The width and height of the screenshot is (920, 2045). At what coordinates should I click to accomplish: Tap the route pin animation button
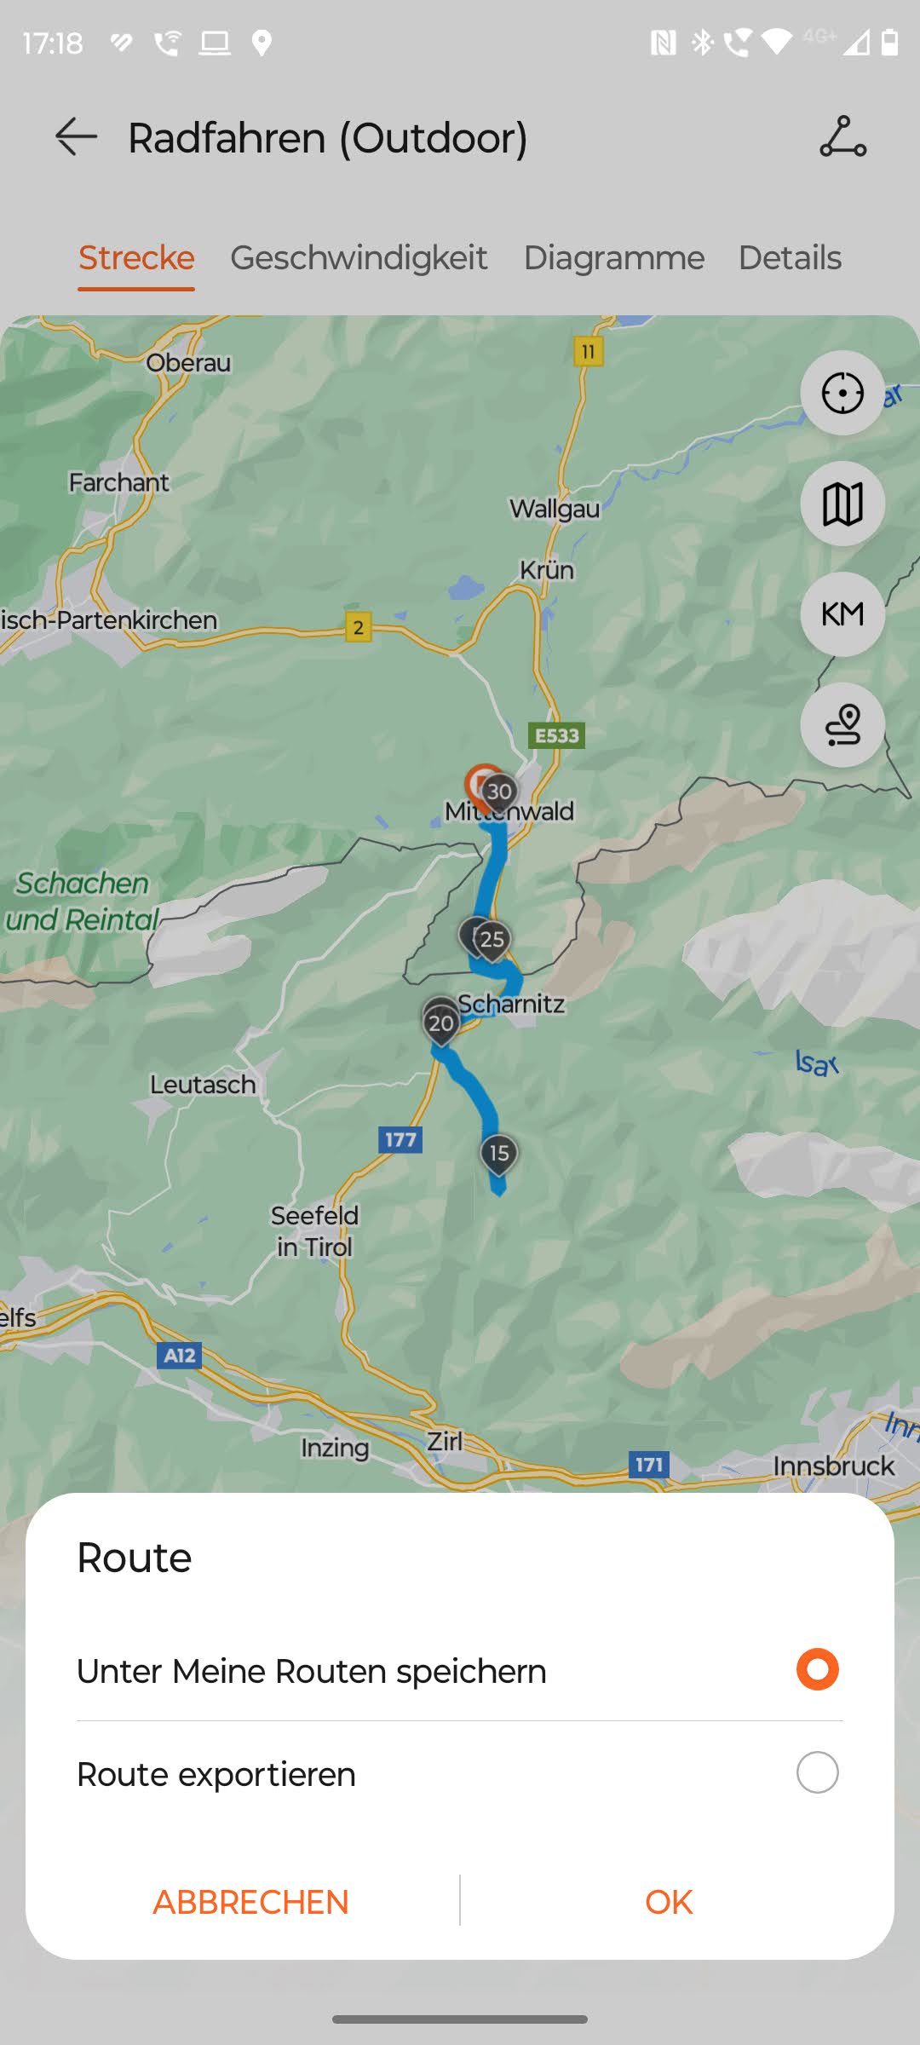(842, 725)
